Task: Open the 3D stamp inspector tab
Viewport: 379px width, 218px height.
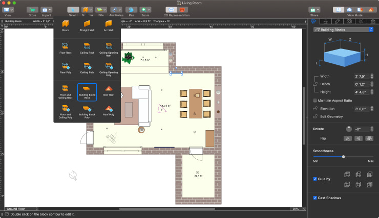Action: 325,21
